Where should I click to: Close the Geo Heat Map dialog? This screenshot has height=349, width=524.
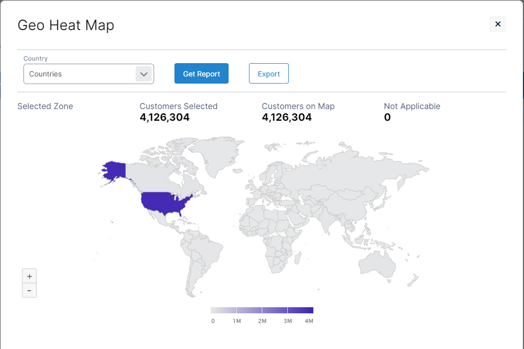click(497, 24)
